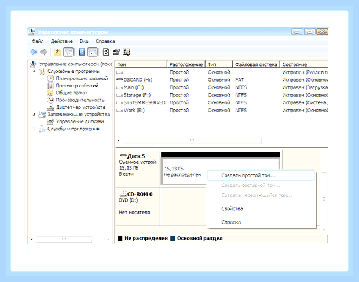Click the left arrow of tree pane scrollbar
The width and height of the screenshot is (359, 282).
[32, 239]
